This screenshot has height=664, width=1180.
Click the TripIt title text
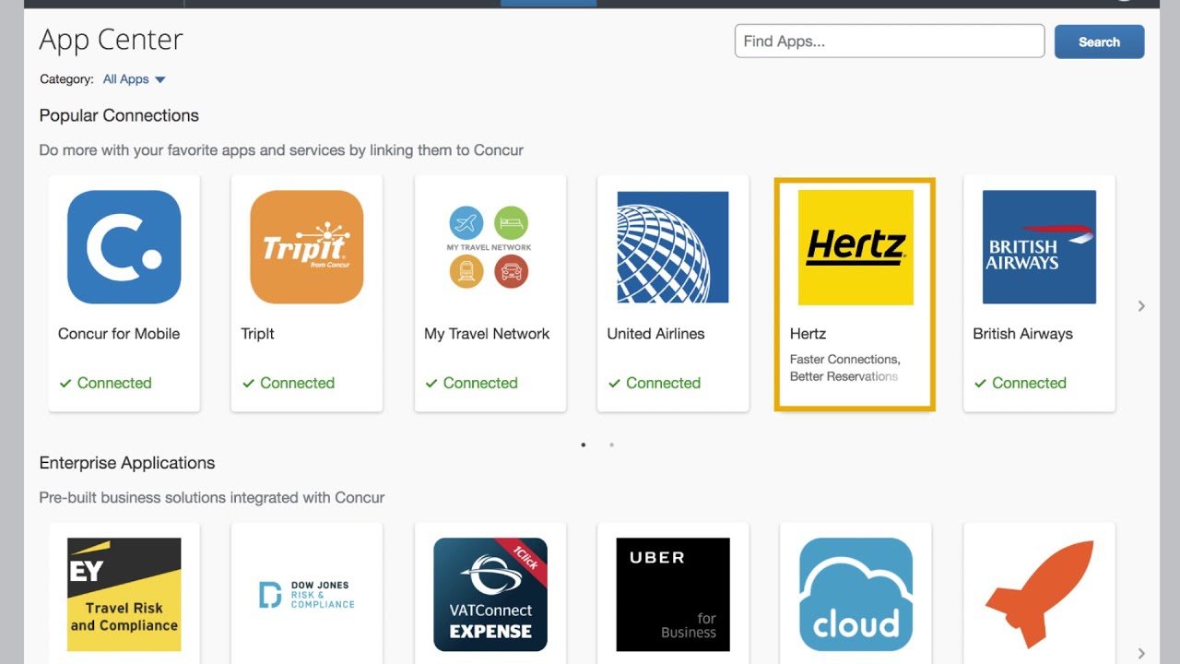257,334
